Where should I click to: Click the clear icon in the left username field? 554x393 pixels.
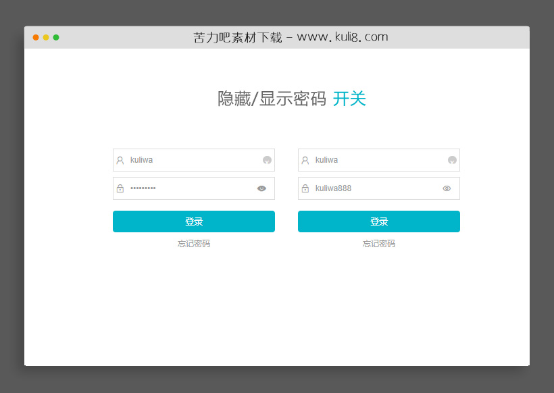point(266,160)
